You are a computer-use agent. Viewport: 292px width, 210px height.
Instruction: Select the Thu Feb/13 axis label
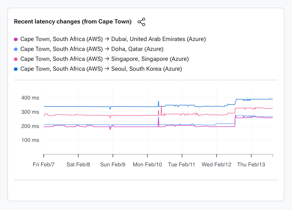click(x=251, y=164)
